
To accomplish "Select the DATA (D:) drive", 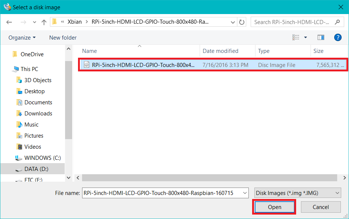I will [36, 169].
